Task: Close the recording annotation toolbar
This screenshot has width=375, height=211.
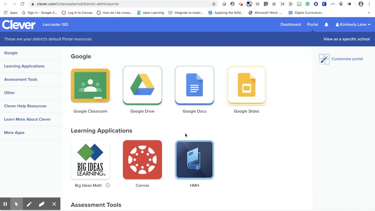Action: coord(54,204)
